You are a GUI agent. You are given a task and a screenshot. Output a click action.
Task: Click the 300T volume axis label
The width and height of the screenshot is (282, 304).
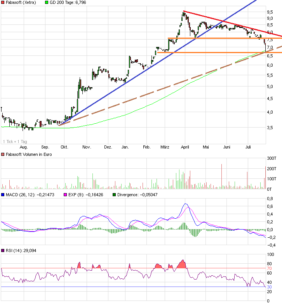pos(271,159)
